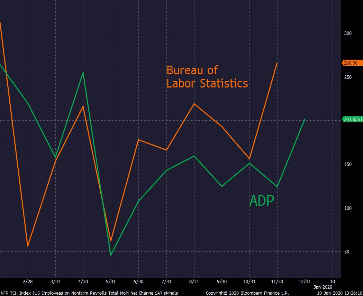The image size is (363, 296).
Task: Click the 100 y-axis value
Action: tap(348, 208)
